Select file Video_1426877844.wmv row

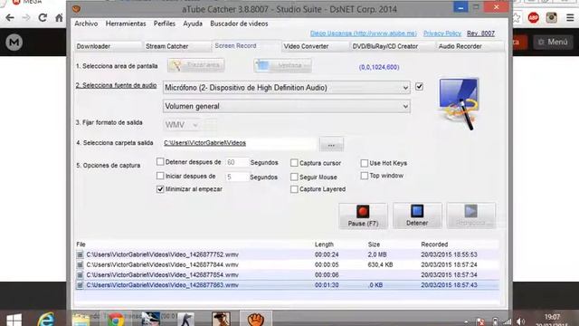point(287,264)
